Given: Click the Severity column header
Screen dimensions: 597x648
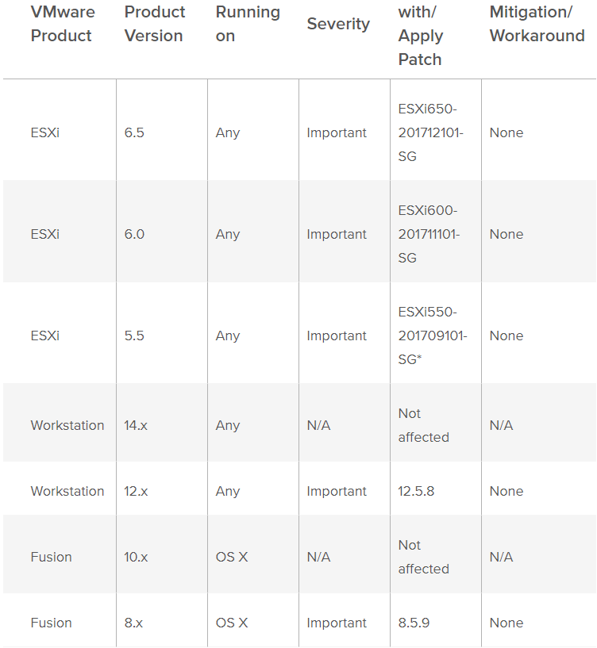Looking at the screenshot, I should [x=338, y=24].
